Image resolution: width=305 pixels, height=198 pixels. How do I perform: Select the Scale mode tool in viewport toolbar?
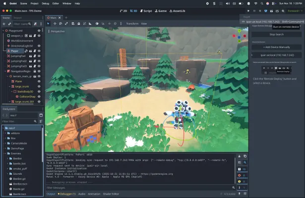pos(66,23)
